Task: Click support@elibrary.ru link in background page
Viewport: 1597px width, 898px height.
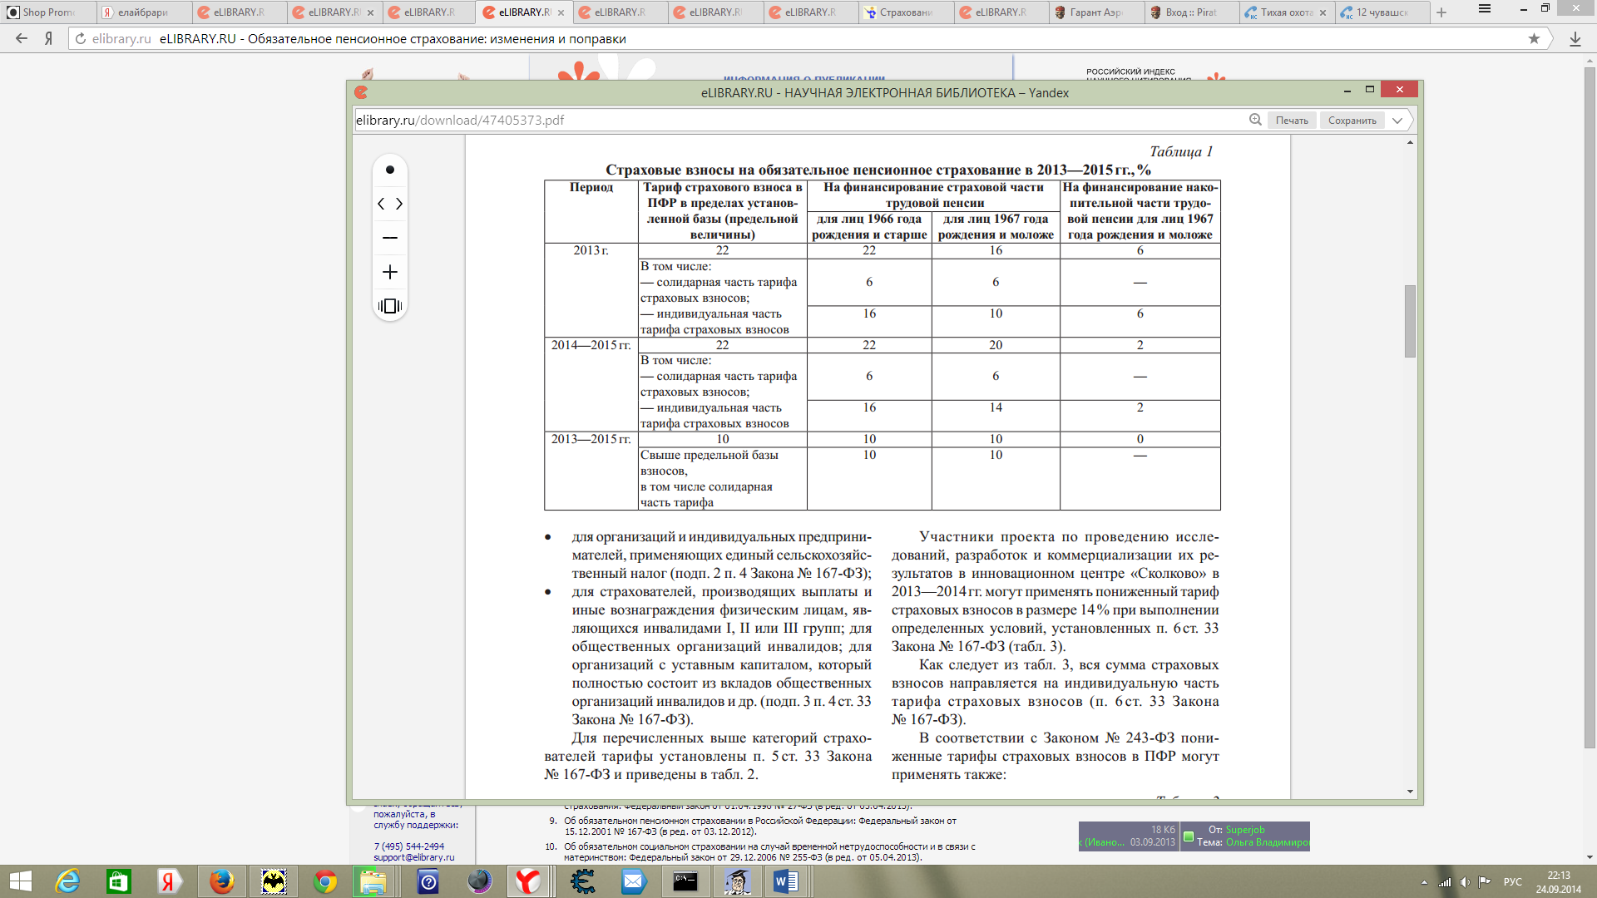Action: click(414, 857)
